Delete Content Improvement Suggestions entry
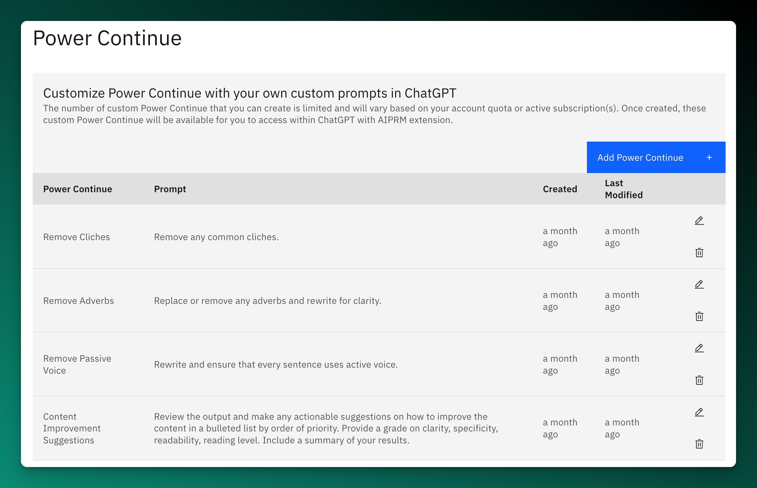The width and height of the screenshot is (757, 488). coord(699,444)
